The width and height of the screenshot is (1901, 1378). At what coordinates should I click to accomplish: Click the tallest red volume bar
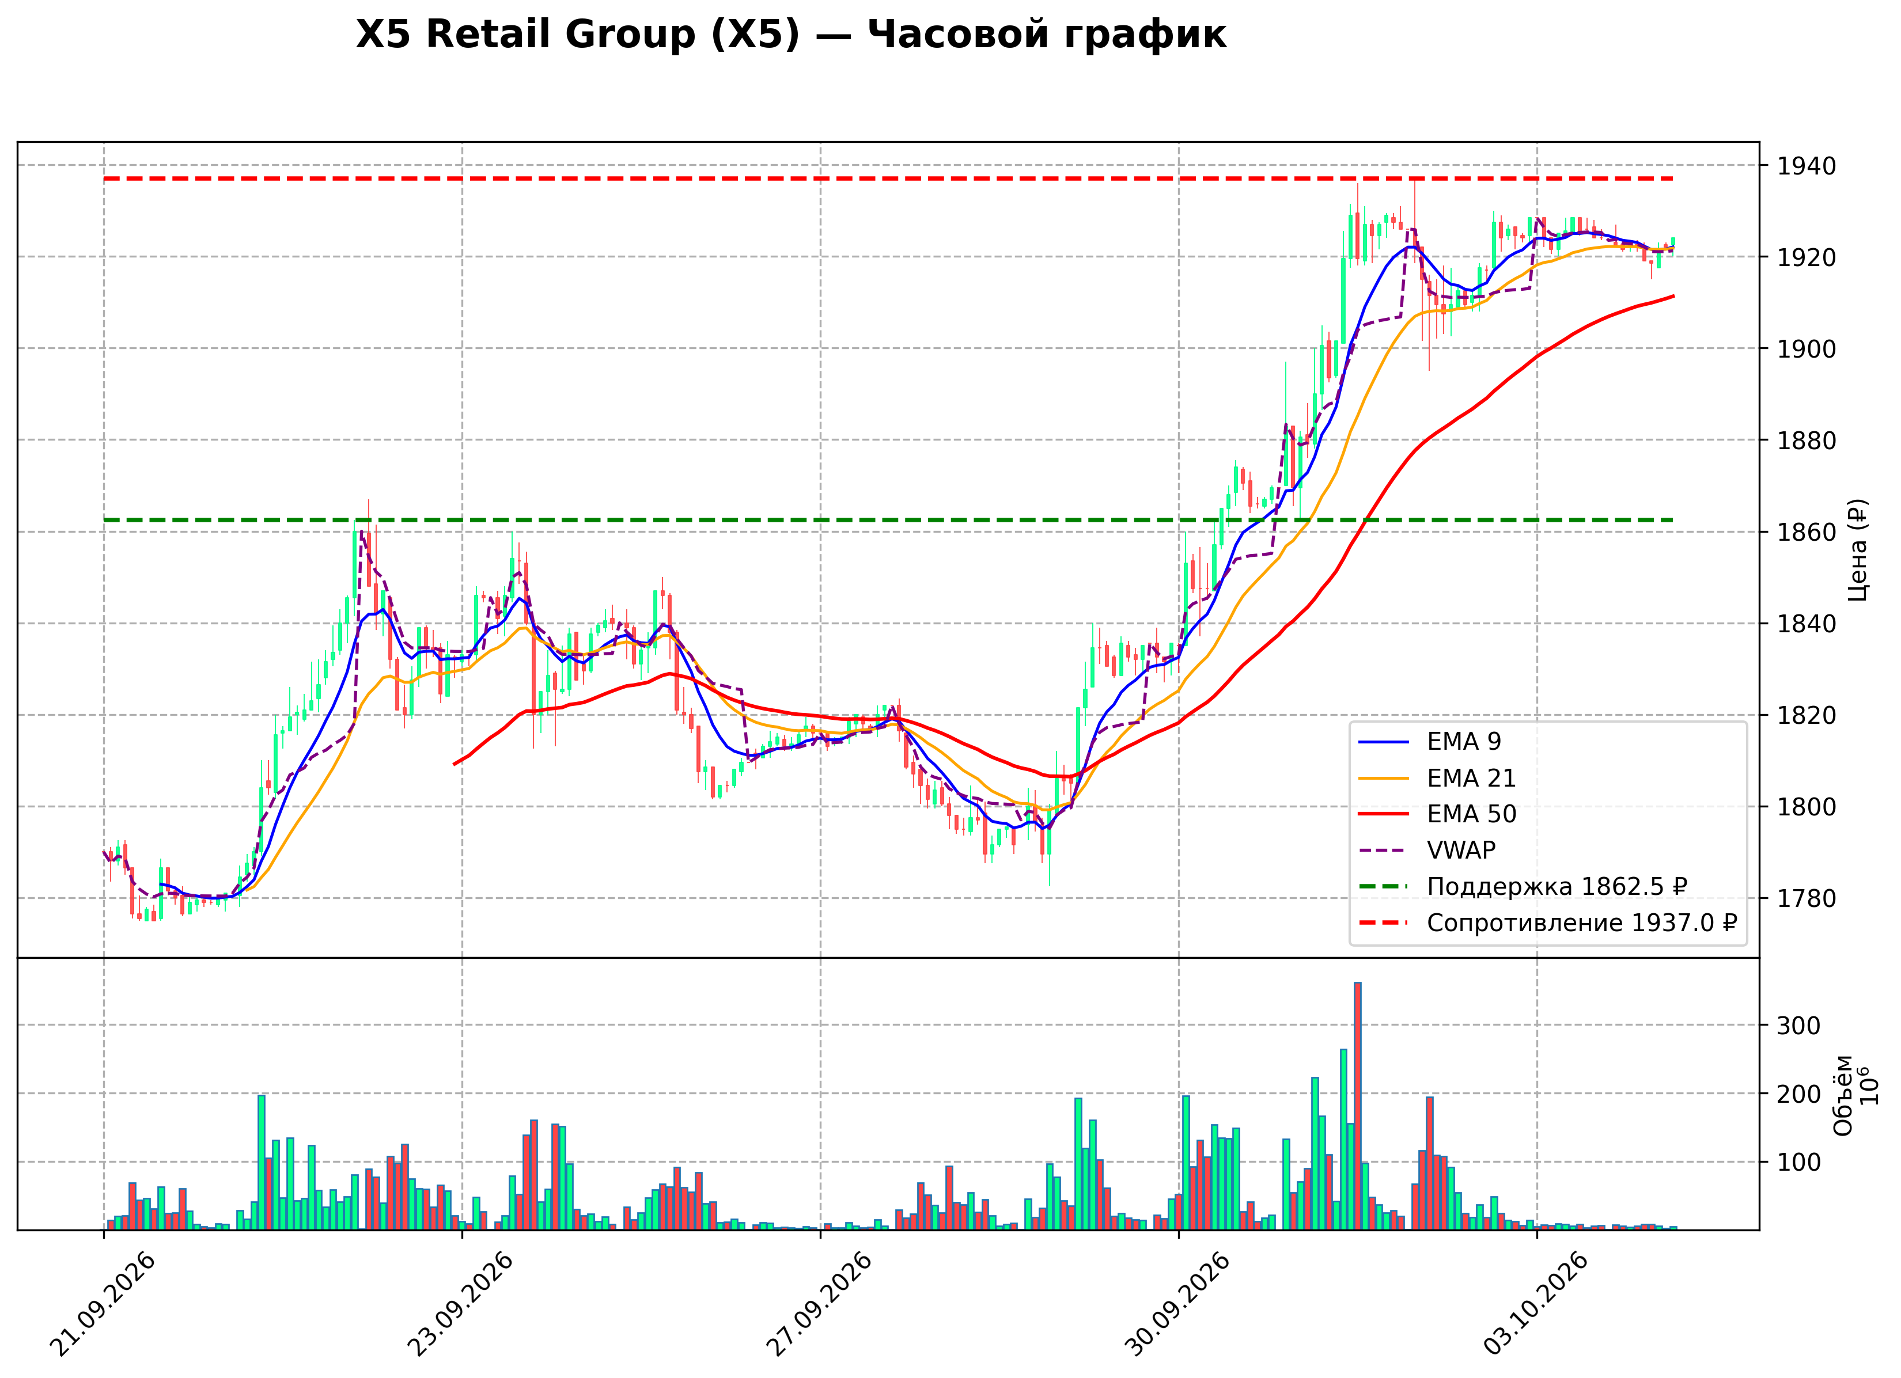click(1358, 1106)
